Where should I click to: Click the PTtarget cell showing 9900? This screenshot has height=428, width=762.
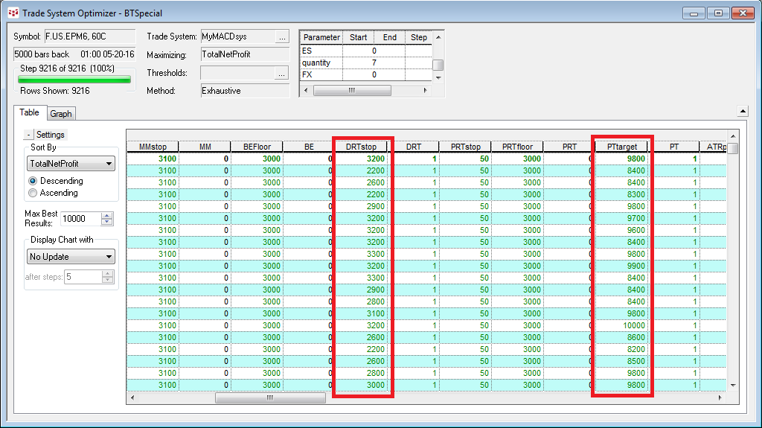[x=622, y=266]
